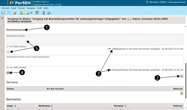The width and height of the screenshot is (187, 110).
Task: Click person icon in Vorgang status header
Action: click(128, 19)
